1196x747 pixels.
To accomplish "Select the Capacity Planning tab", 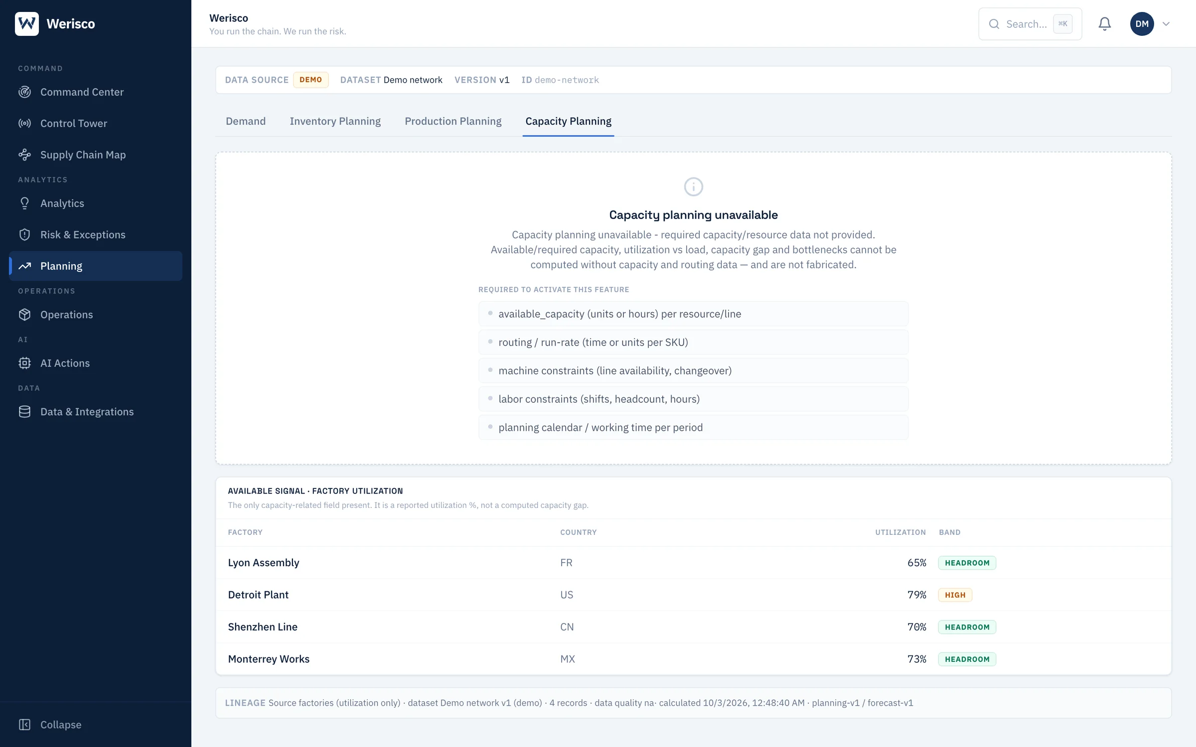I will click(568, 121).
